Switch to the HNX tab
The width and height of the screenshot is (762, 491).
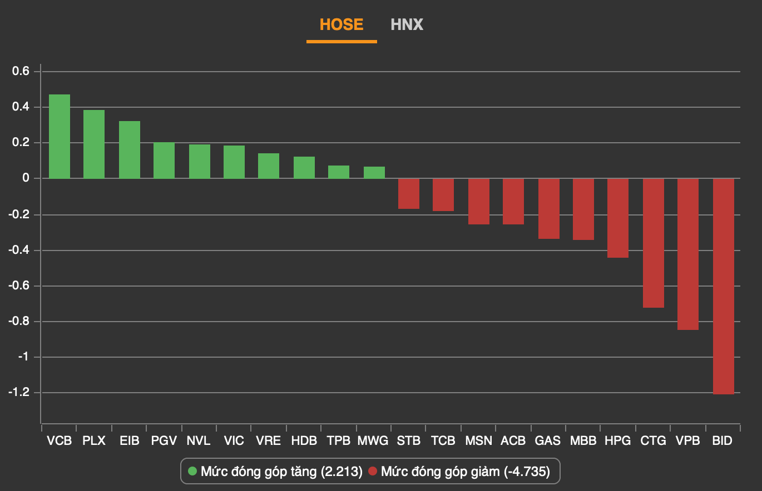(x=407, y=25)
